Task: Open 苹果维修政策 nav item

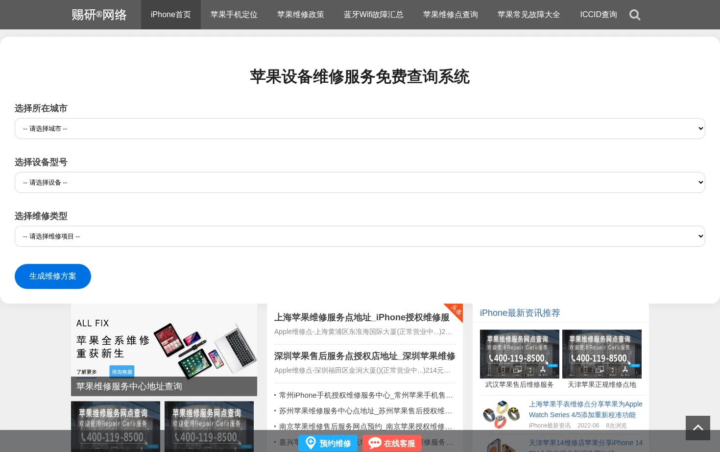Action: [x=301, y=15]
